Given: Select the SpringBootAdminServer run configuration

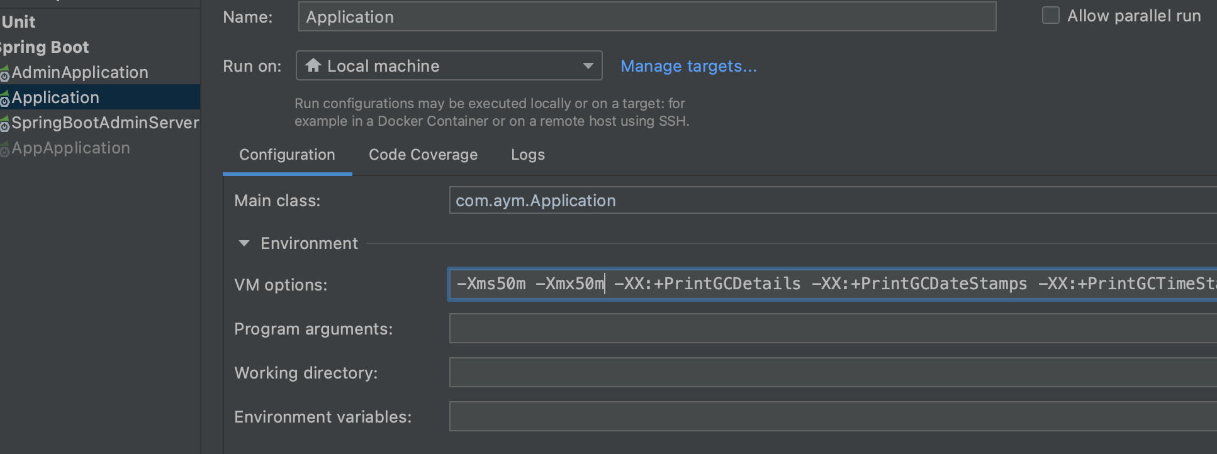Looking at the screenshot, I should tap(105, 123).
